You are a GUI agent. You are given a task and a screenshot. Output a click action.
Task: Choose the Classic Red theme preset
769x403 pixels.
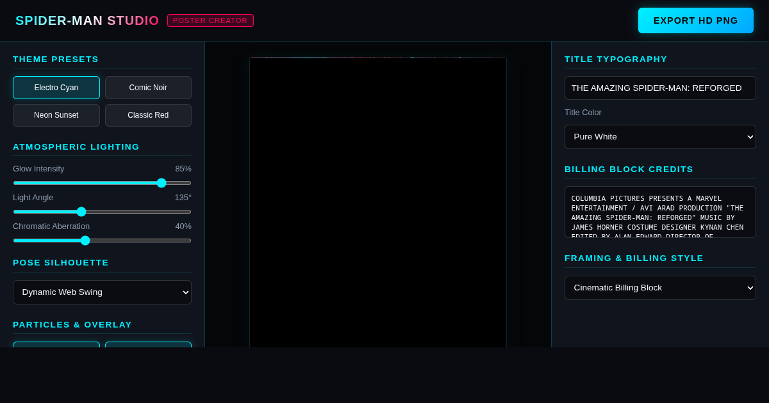coord(148,115)
